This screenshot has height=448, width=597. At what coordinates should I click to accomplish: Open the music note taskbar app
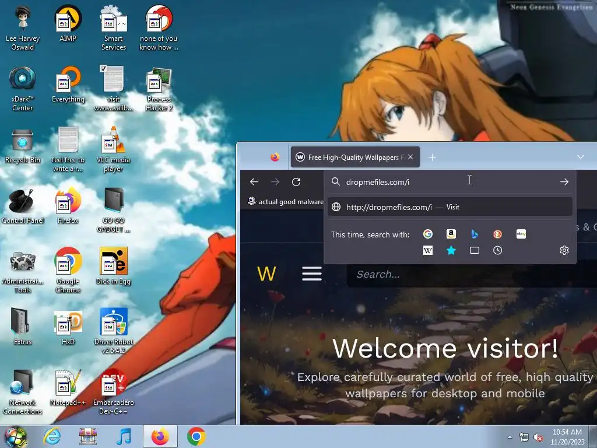pyautogui.click(x=124, y=436)
